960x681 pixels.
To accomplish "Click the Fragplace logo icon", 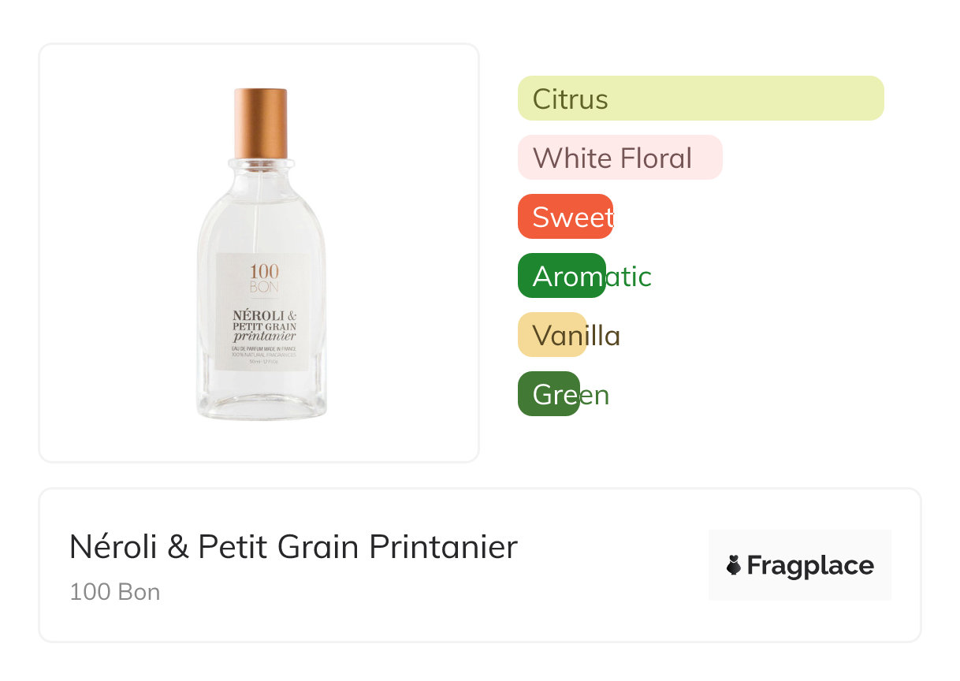I will pyautogui.click(x=734, y=565).
